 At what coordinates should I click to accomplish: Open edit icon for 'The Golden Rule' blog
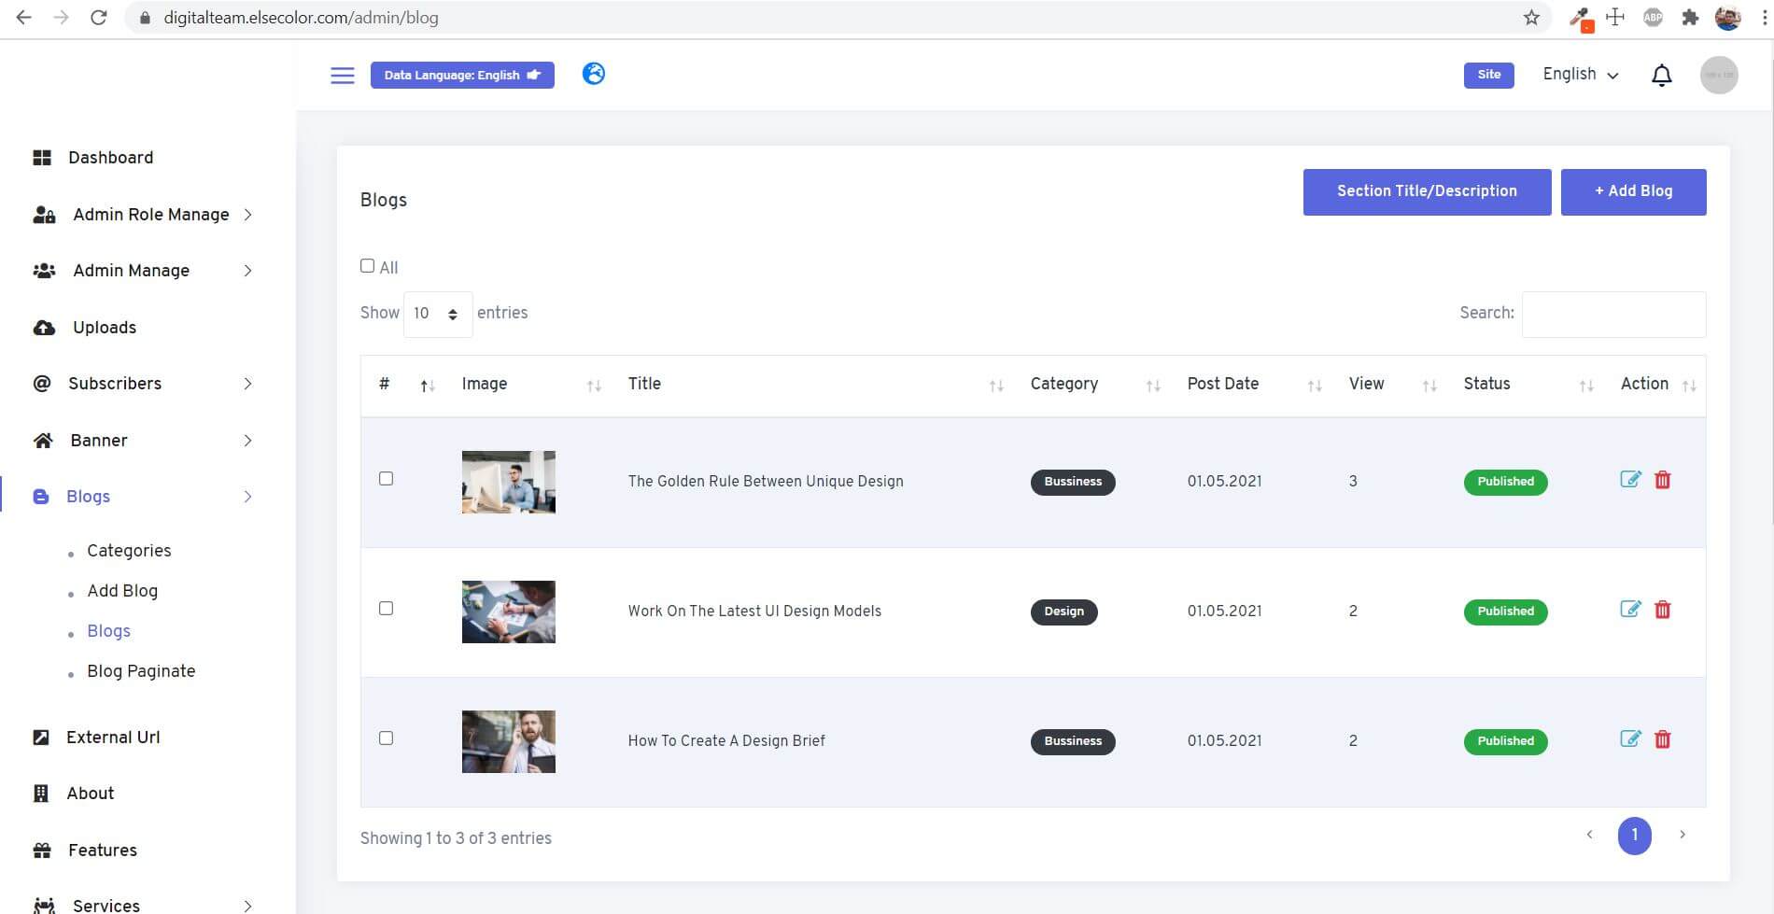click(1631, 479)
